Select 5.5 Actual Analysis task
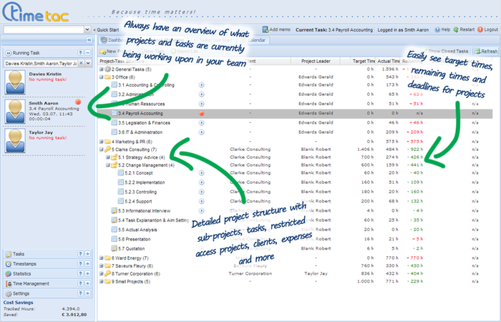The width and height of the screenshot is (501, 322). coord(137,230)
